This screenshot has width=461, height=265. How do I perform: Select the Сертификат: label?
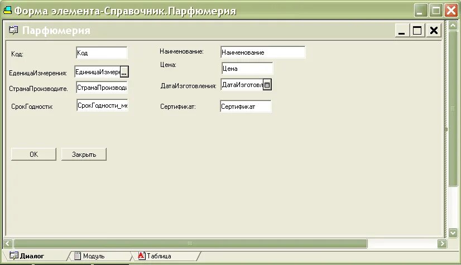click(x=178, y=107)
